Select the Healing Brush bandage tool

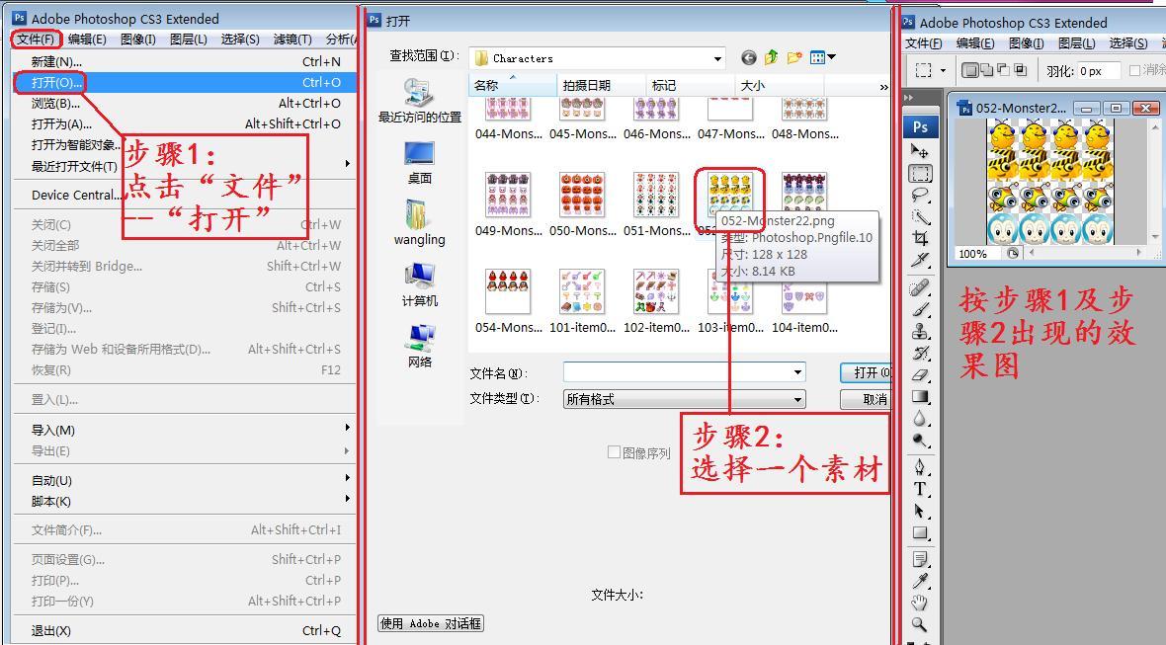pyautogui.click(x=920, y=286)
